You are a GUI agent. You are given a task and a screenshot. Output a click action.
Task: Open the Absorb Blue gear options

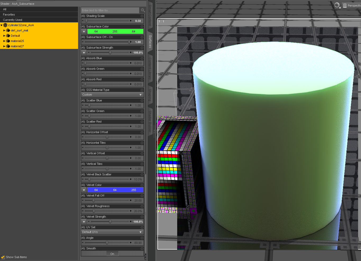tap(142, 58)
